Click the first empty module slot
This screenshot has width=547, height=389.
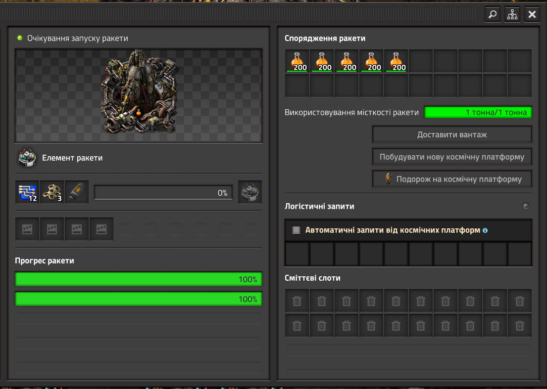click(x=27, y=229)
